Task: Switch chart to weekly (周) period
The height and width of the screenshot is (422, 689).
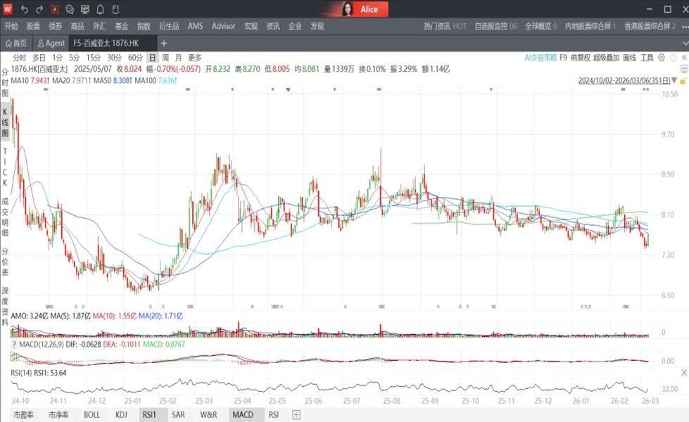Action: pyautogui.click(x=165, y=58)
